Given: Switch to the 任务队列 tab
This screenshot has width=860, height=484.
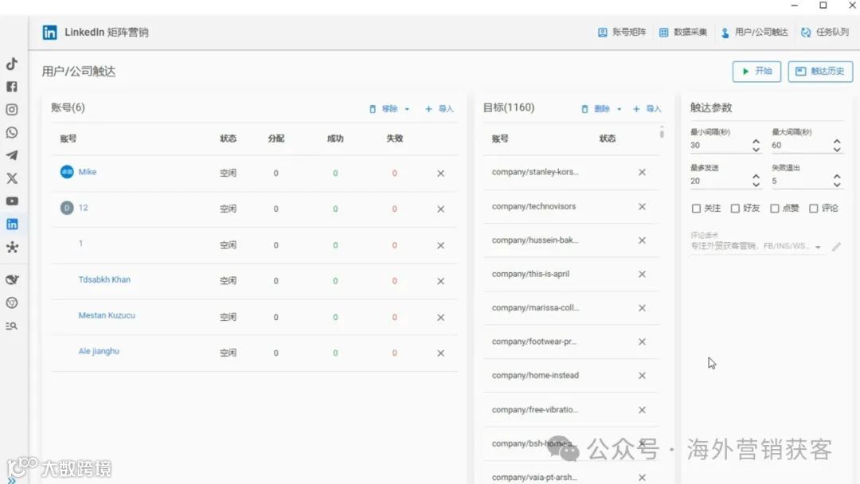Looking at the screenshot, I should click(825, 33).
